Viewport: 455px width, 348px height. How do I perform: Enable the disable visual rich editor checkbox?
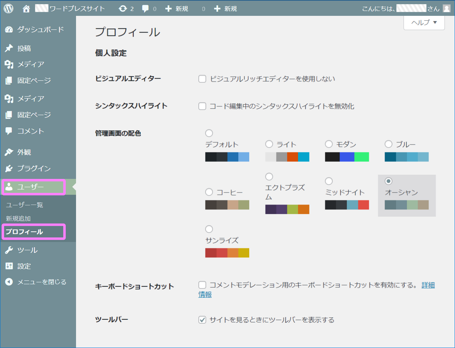[202, 79]
